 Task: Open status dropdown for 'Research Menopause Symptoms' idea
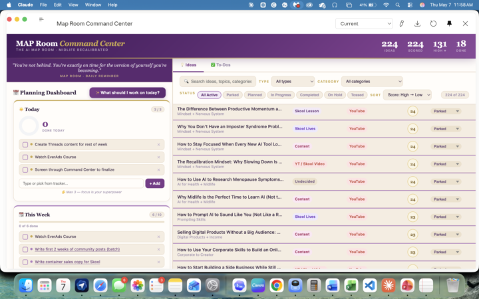pyautogui.click(x=446, y=181)
